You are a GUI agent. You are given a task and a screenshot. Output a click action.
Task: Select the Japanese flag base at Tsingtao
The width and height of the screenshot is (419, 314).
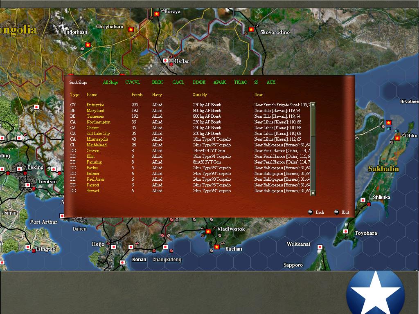coord(28,247)
